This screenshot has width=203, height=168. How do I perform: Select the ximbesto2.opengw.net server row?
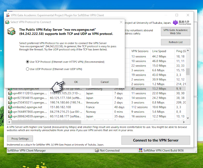tap(97, 107)
